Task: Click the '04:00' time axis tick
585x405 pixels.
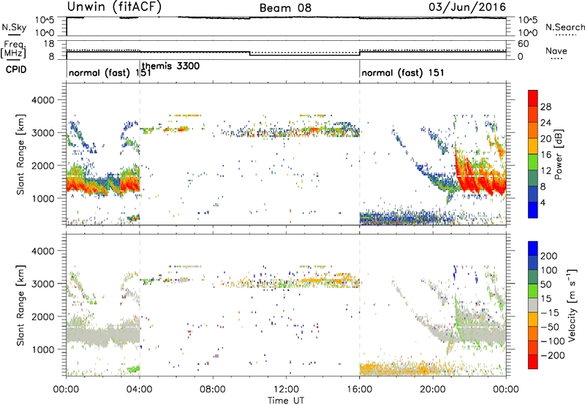Action: [x=140, y=390]
